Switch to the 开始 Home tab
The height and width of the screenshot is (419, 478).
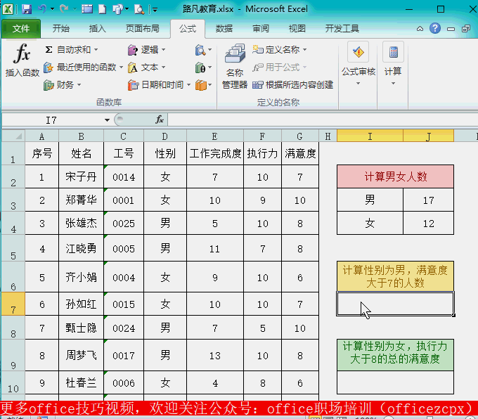pyautogui.click(x=60, y=29)
